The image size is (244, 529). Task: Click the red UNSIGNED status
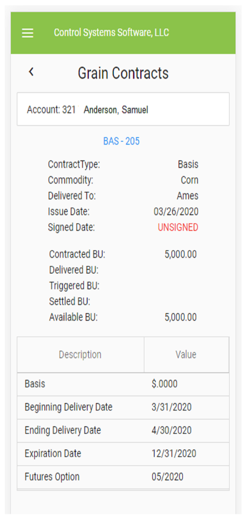[178, 227]
